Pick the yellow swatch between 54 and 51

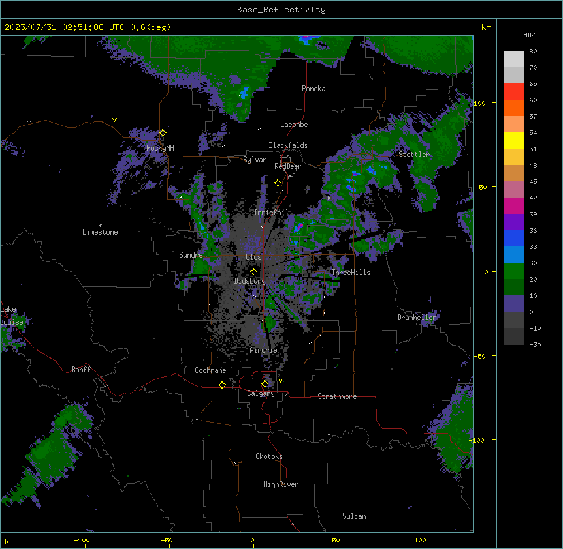(513, 140)
